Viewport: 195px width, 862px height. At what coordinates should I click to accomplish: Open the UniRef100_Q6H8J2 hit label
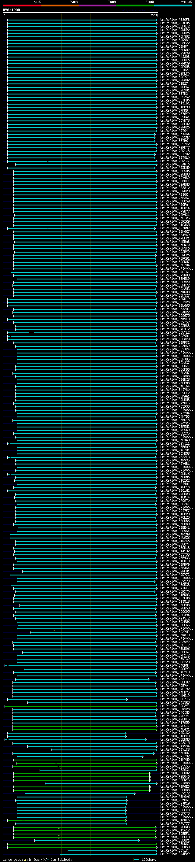[175, 26]
